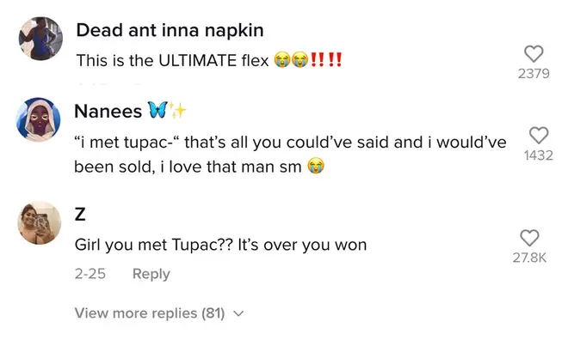Image resolution: width=568 pixels, height=340 pixels.
Task: Click the 2-25 date stamp
Action: tap(90, 274)
